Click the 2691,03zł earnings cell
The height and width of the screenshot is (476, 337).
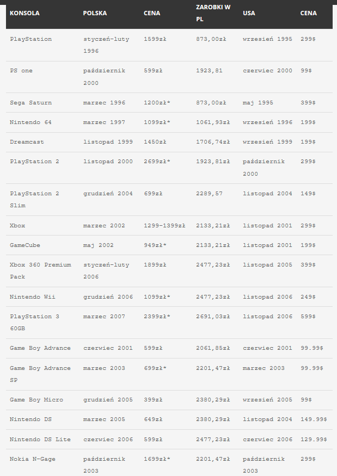click(213, 317)
